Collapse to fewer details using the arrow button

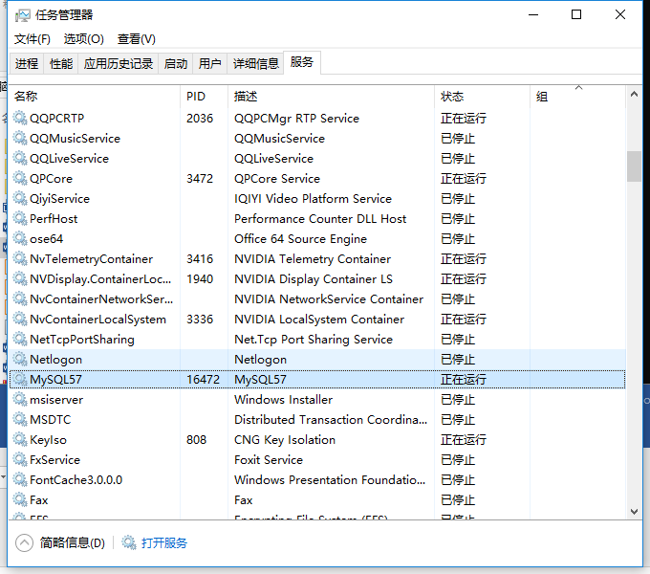(x=25, y=542)
